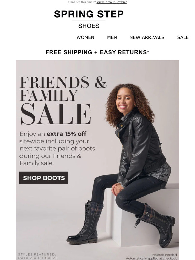Click the Spring Step Shoes logo
Image resolution: width=195 pixels, height=260 pixels.
[x=89, y=19]
